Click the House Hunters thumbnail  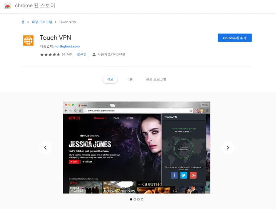[120, 187]
